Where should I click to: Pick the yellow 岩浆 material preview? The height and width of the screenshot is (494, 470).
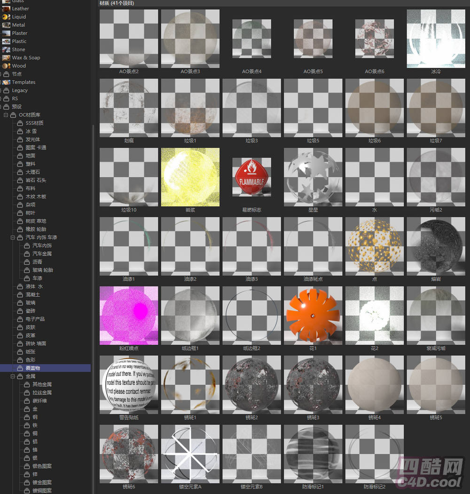point(190,177)
